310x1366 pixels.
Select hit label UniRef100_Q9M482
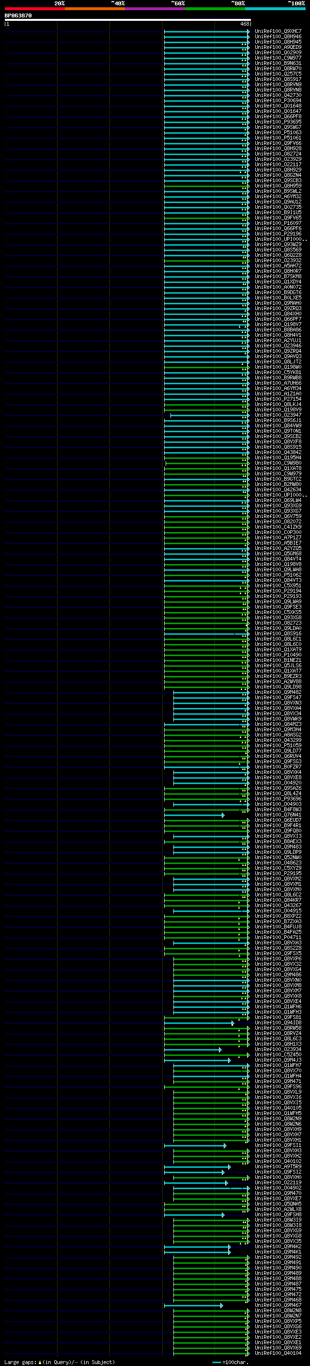tap(278, 692)
